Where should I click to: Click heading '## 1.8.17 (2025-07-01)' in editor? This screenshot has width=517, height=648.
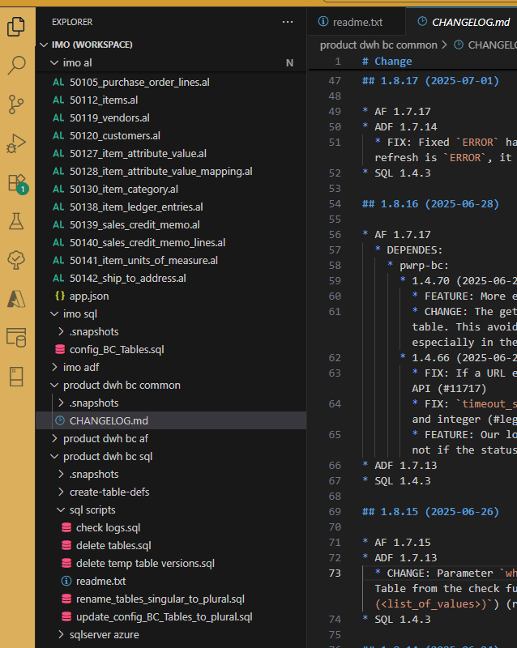430,80
